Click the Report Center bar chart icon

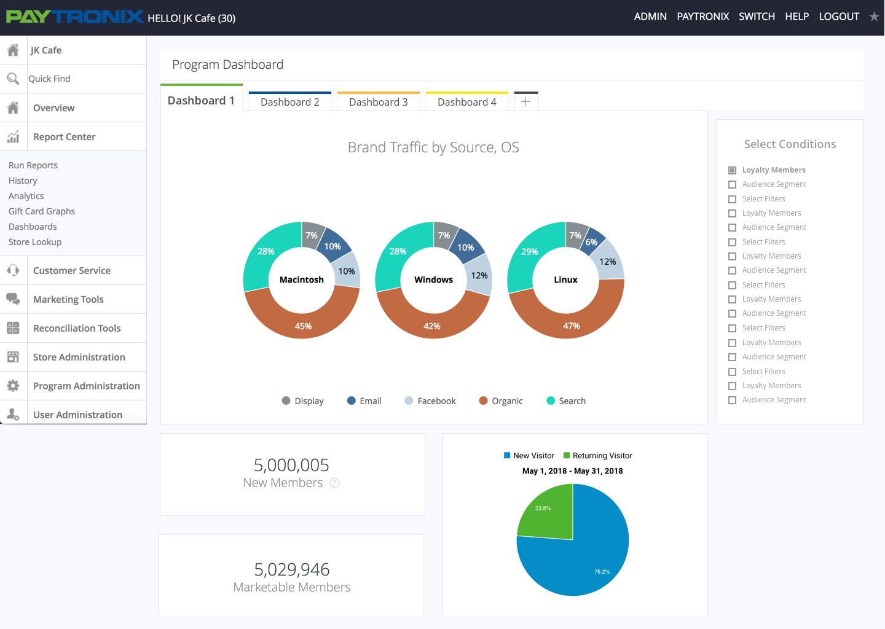pyautogui.click(x=13, y=136)
